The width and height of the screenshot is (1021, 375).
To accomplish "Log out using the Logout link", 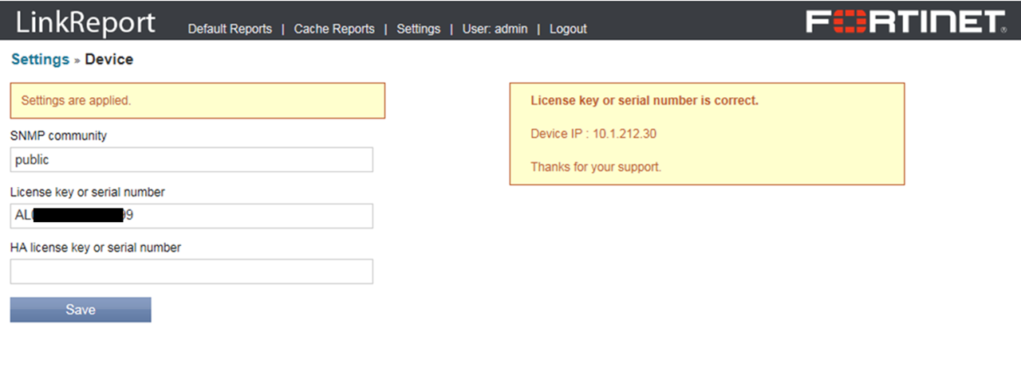I will pyautogui.click(x=568, y=29).
